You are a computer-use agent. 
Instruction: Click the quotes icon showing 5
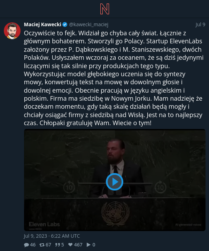click(x=57, y=245)
